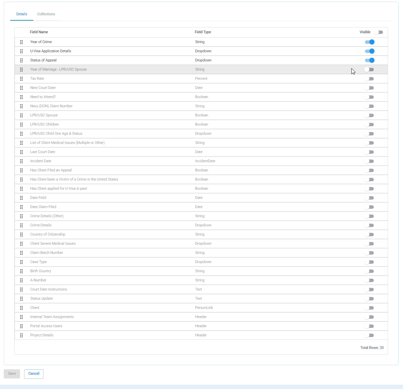Click the Save button
The image size is (403, 389).
(x=12, y=374)
